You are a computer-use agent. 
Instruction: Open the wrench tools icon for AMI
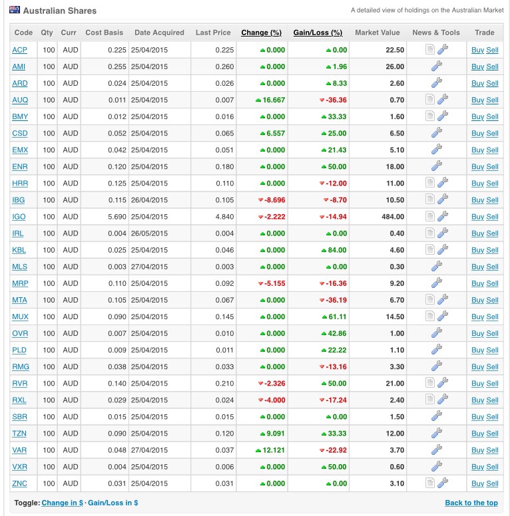437,66
